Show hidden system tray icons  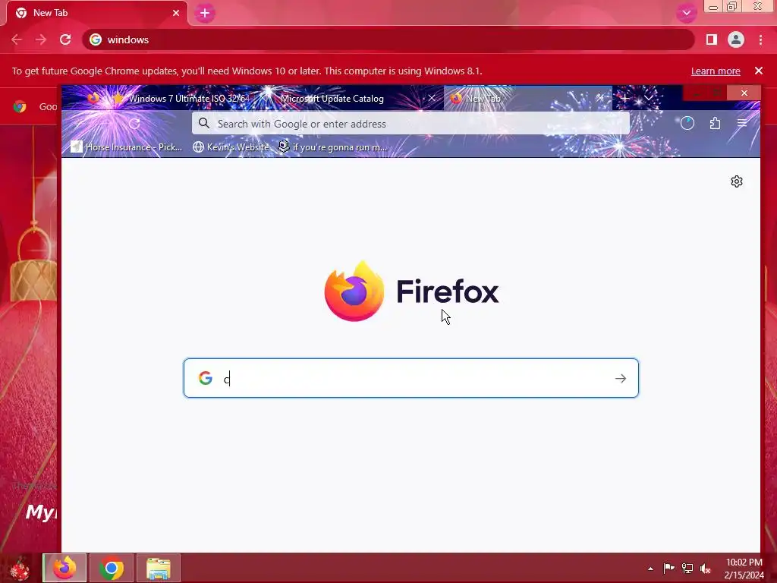(650, 569)
